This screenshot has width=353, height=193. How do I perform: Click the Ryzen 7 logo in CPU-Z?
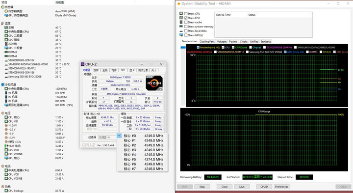tap(154, 83)
